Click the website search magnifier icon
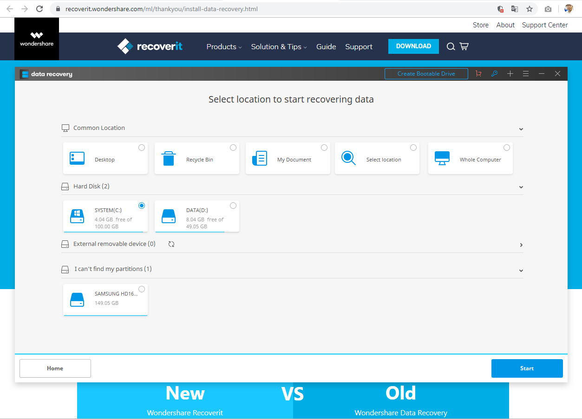Image resolution: width=582 pixels, height=419 pixels. pyautogui.click(x=451, y=46)
